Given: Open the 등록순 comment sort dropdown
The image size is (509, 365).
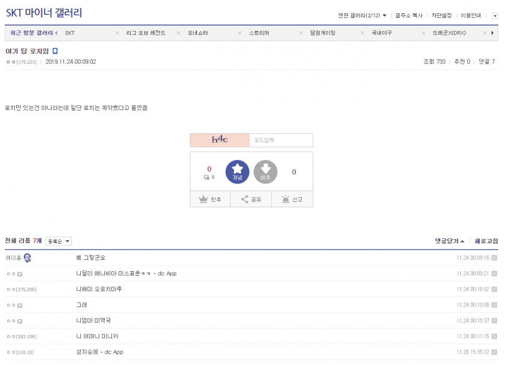Looking at the screenshot, I should pos(59,241).
